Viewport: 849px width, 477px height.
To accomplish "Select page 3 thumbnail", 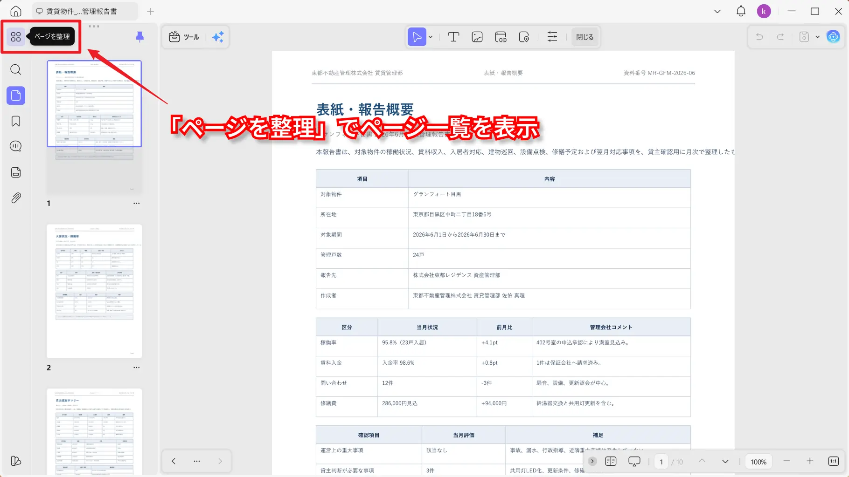I will pyautogui.click(x=94, y=432).
